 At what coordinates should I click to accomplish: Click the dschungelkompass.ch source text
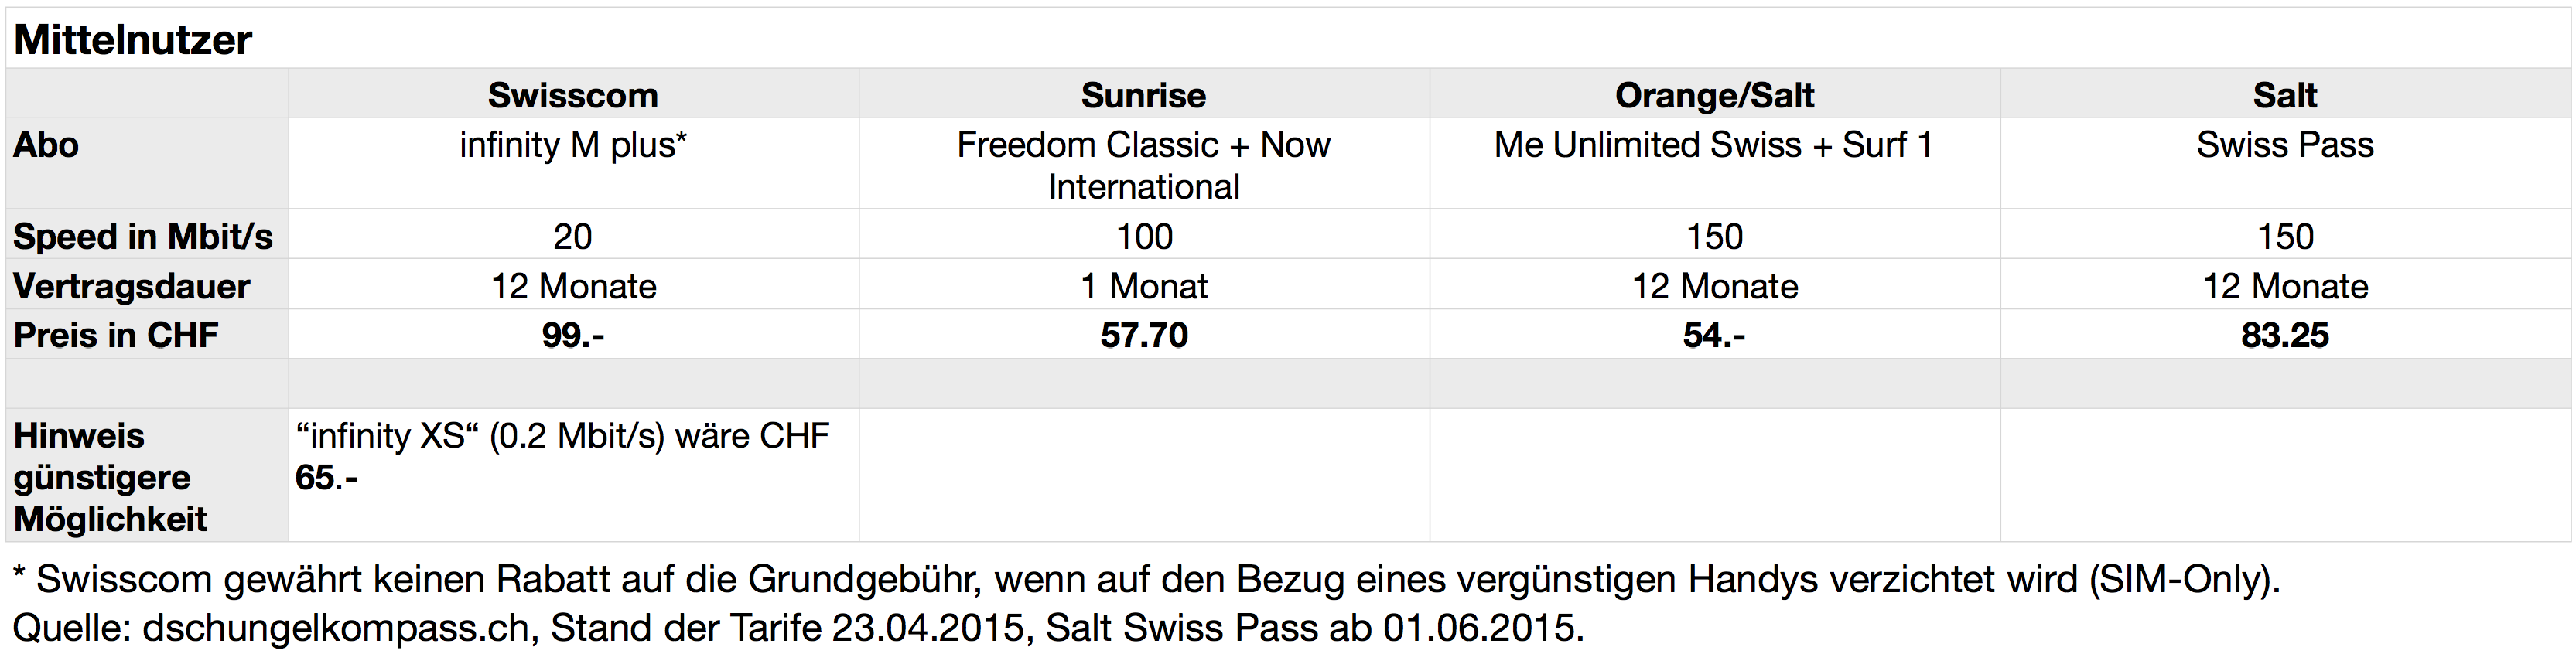point(335,628)
